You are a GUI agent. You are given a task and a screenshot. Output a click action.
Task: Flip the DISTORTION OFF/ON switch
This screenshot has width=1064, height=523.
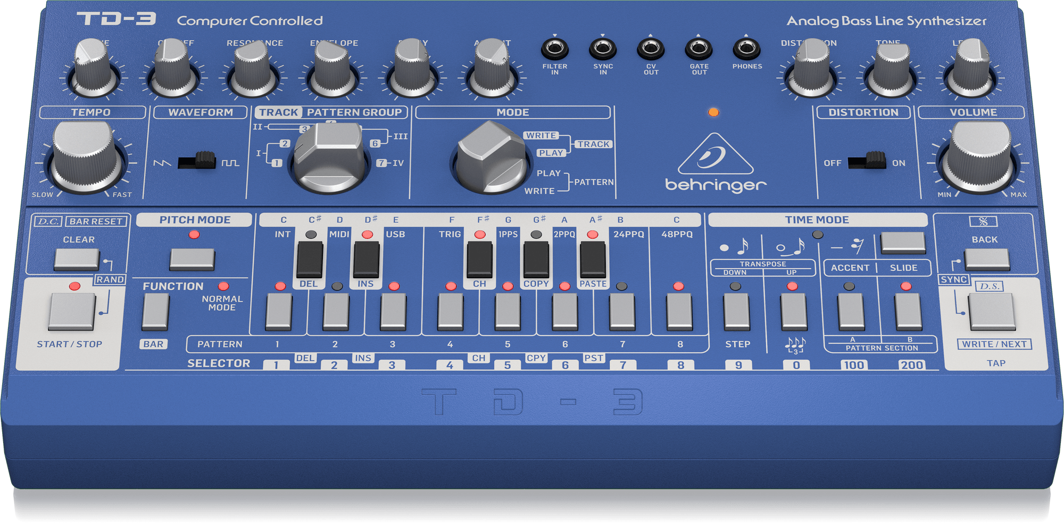(867, 161)
